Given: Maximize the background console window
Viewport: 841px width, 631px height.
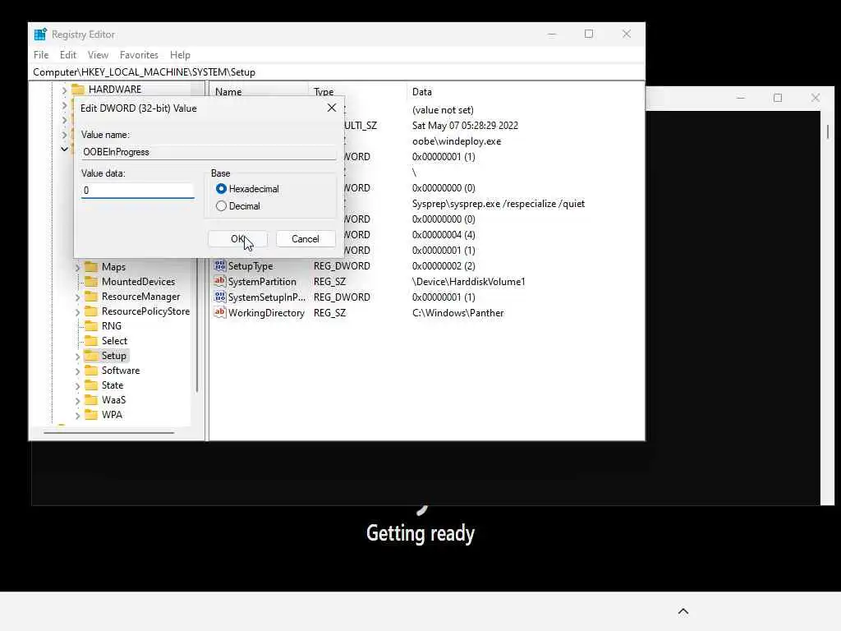Looking at the screenshot, I should tap(778, 98).
